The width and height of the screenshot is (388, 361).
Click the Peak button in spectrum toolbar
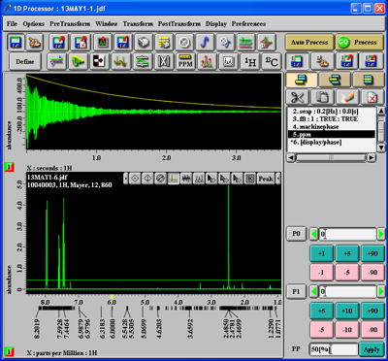(266, 179)
